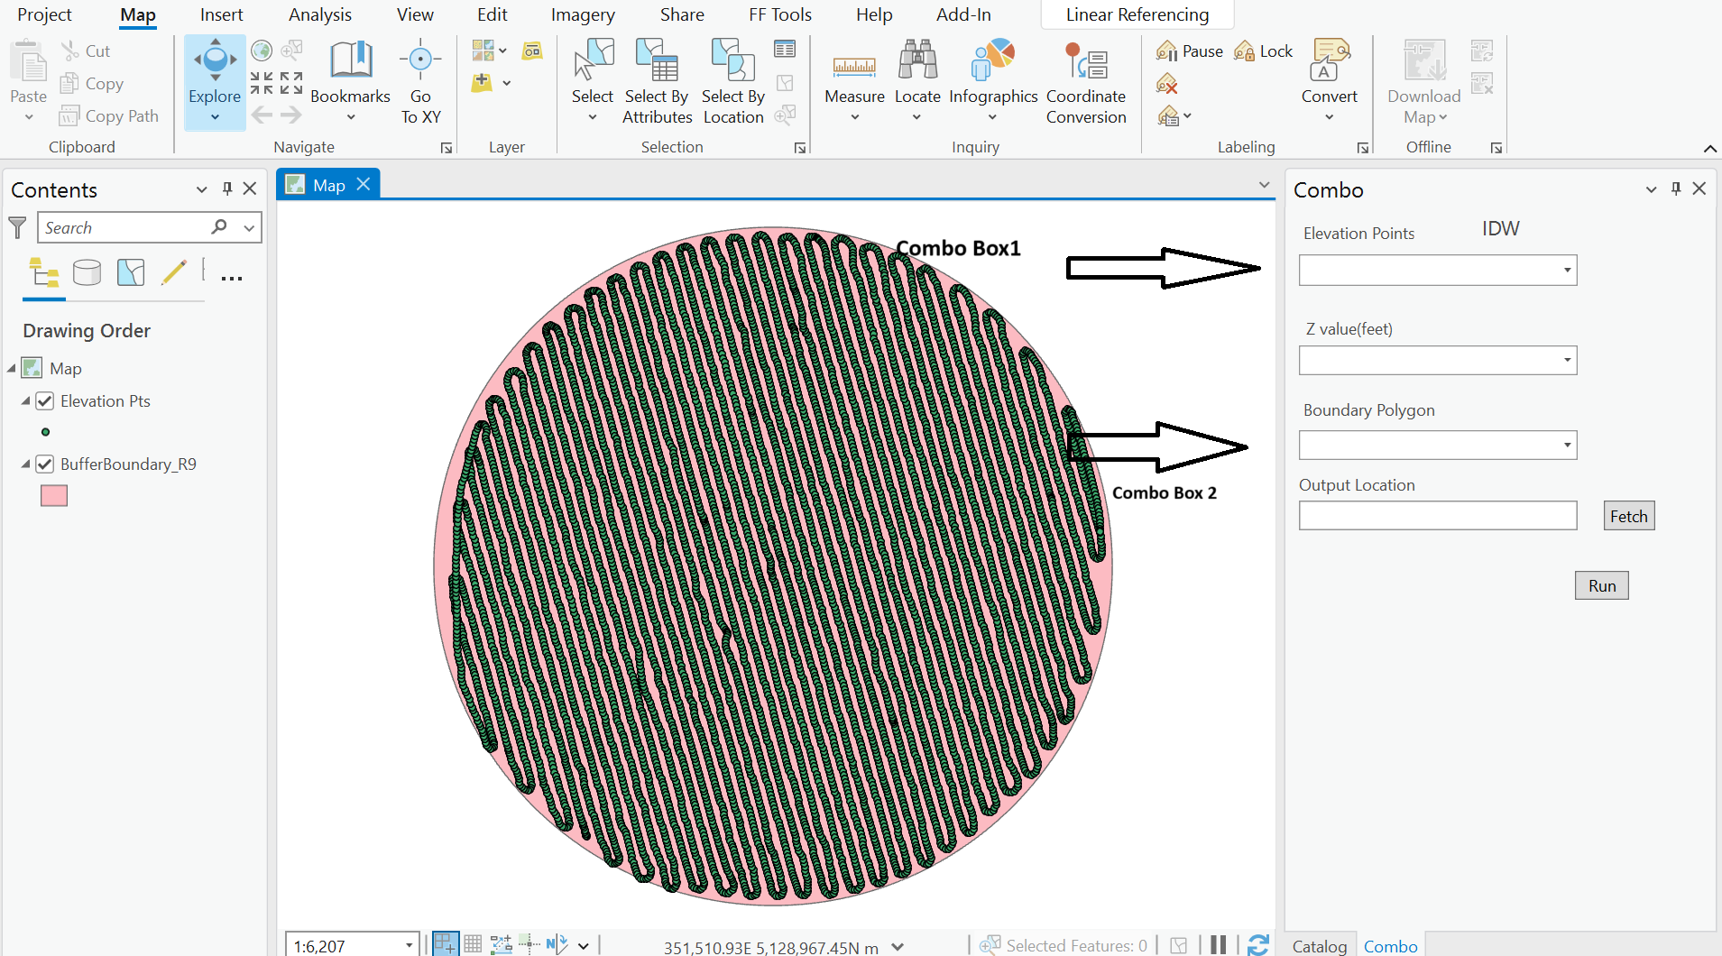Open the Linear Referencing tab
This screenshot has height=956, width=1722.
pyautogui.click(x=1137, y=14)
